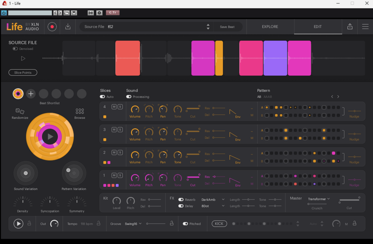
Task: Open host preset folder icon
Action: tap(67, 13)
